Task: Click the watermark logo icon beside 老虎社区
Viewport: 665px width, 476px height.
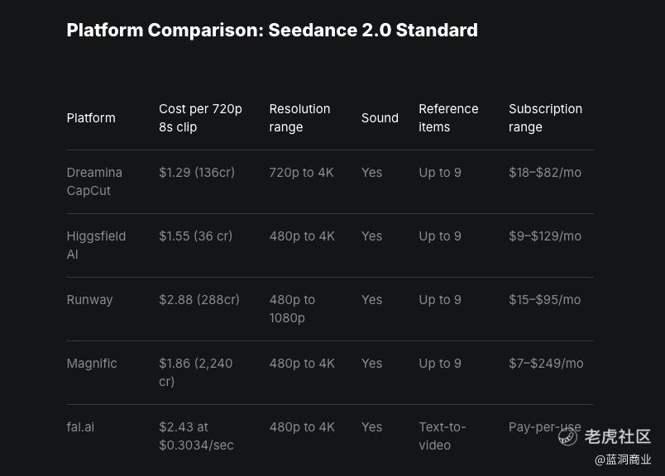Action: coord(567,436)
